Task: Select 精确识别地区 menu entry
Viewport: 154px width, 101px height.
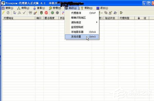Action: click(82, 18)
